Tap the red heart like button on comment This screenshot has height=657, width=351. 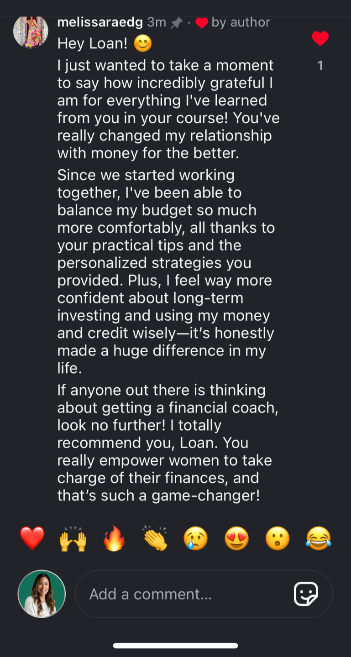pyautogui.click(x=320, y=39)
